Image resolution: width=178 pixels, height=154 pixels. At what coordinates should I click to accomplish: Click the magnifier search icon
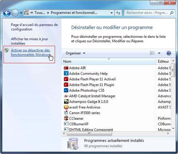[171, 13]
